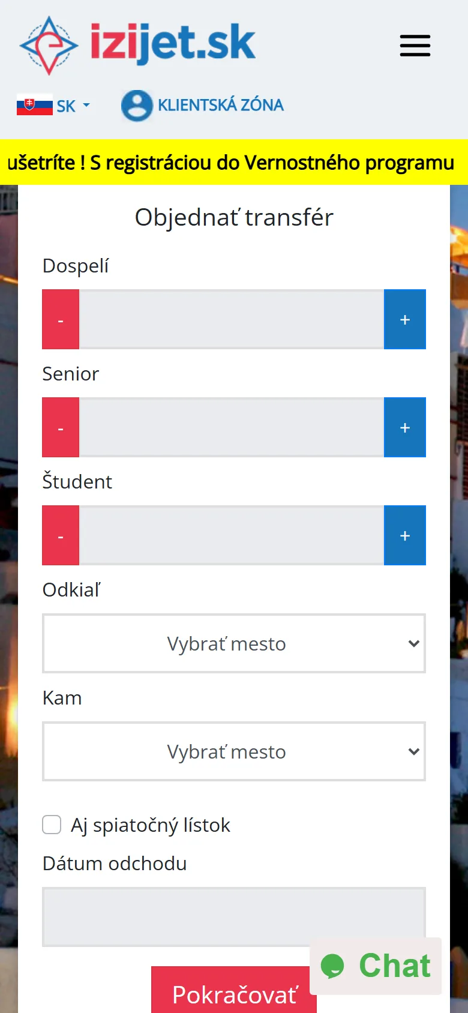468x1013 pixels.
Task: Enable the Aj spiatočný lístok checkbox
Action: point(52,825)
